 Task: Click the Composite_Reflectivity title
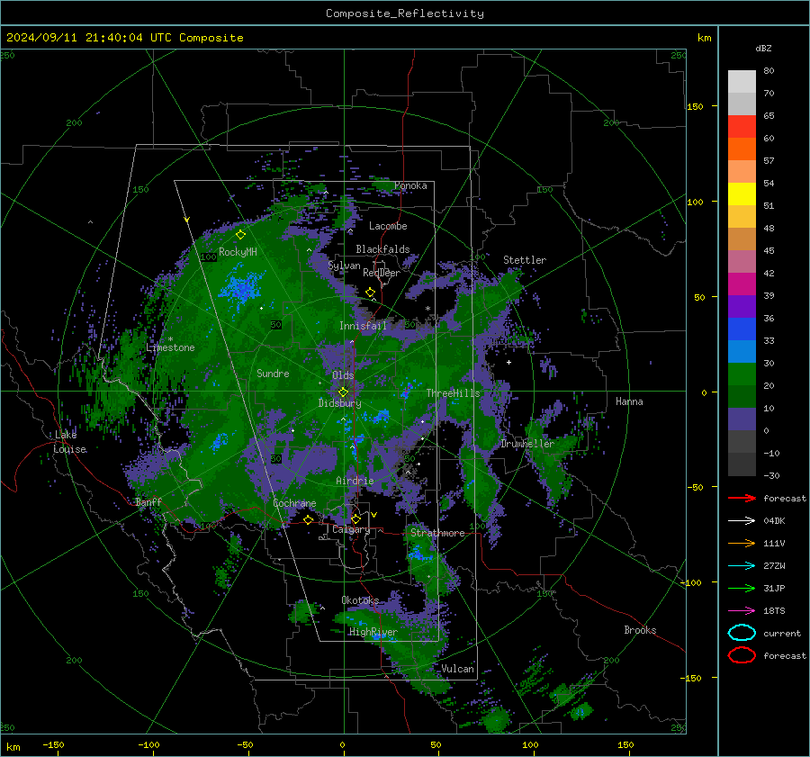tap(405, 14)
